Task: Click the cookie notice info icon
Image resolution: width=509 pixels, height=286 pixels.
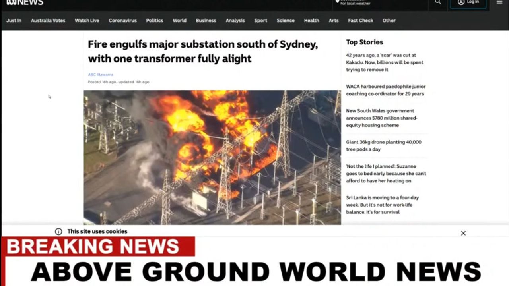Action: (58, 232)
